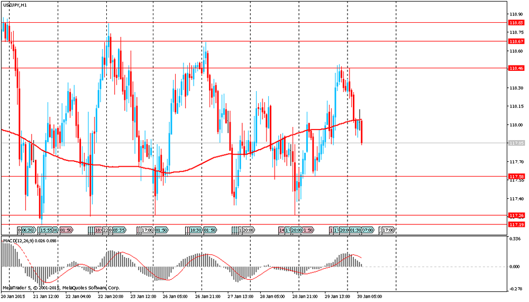Image resolution: width=529 pixels, height=302 pixels.
Task: Select the 117.58 support level label
Action: point(515,176)
